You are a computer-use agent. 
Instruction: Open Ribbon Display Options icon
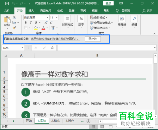click(121, 3)
